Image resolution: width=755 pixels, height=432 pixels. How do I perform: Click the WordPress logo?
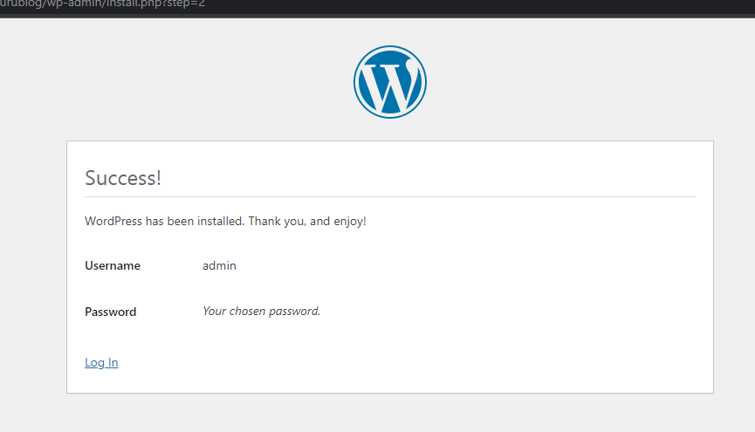[x=389, y=82]
